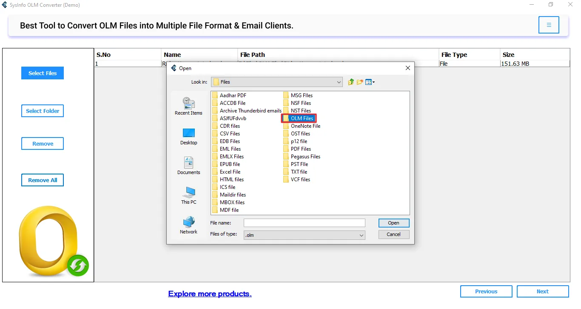581x309 pixels.
Task: Click the Remove button
Action: pos(43,143)
